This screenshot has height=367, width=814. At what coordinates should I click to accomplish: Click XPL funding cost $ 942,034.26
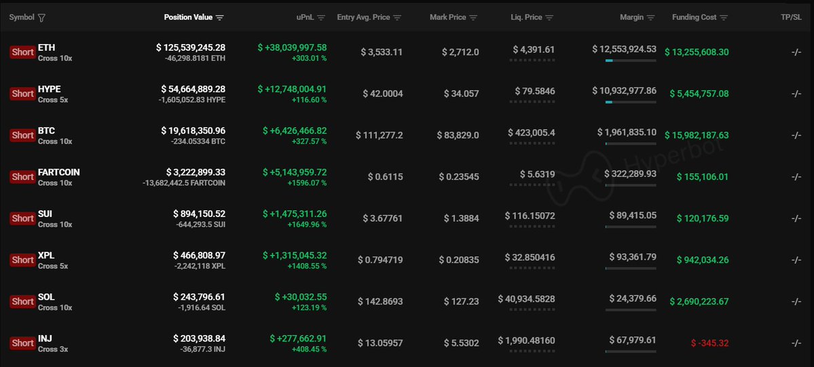(x=703, y=260)
